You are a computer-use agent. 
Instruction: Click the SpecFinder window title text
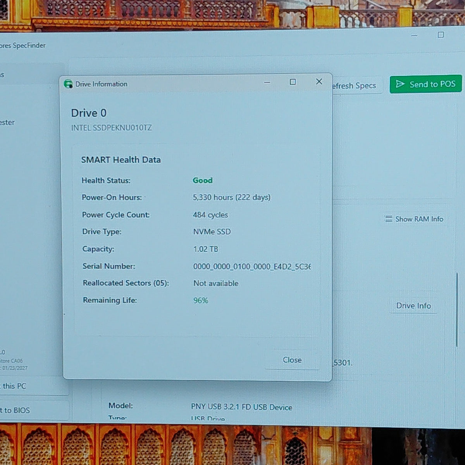point(22,45)
